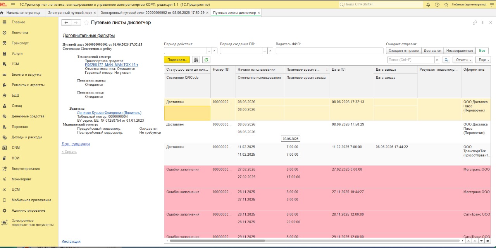Open history clock icon in title bar

(x=437, y=5)
